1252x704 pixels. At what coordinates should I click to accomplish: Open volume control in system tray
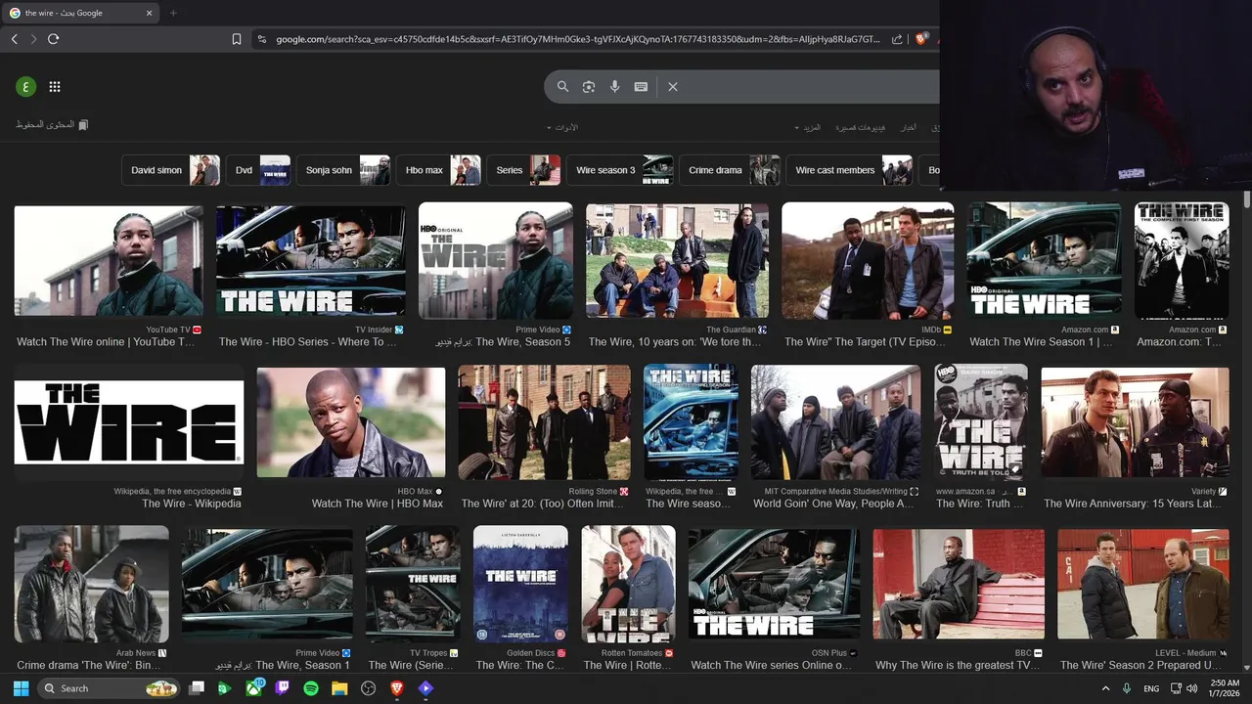click(1191, 688)
